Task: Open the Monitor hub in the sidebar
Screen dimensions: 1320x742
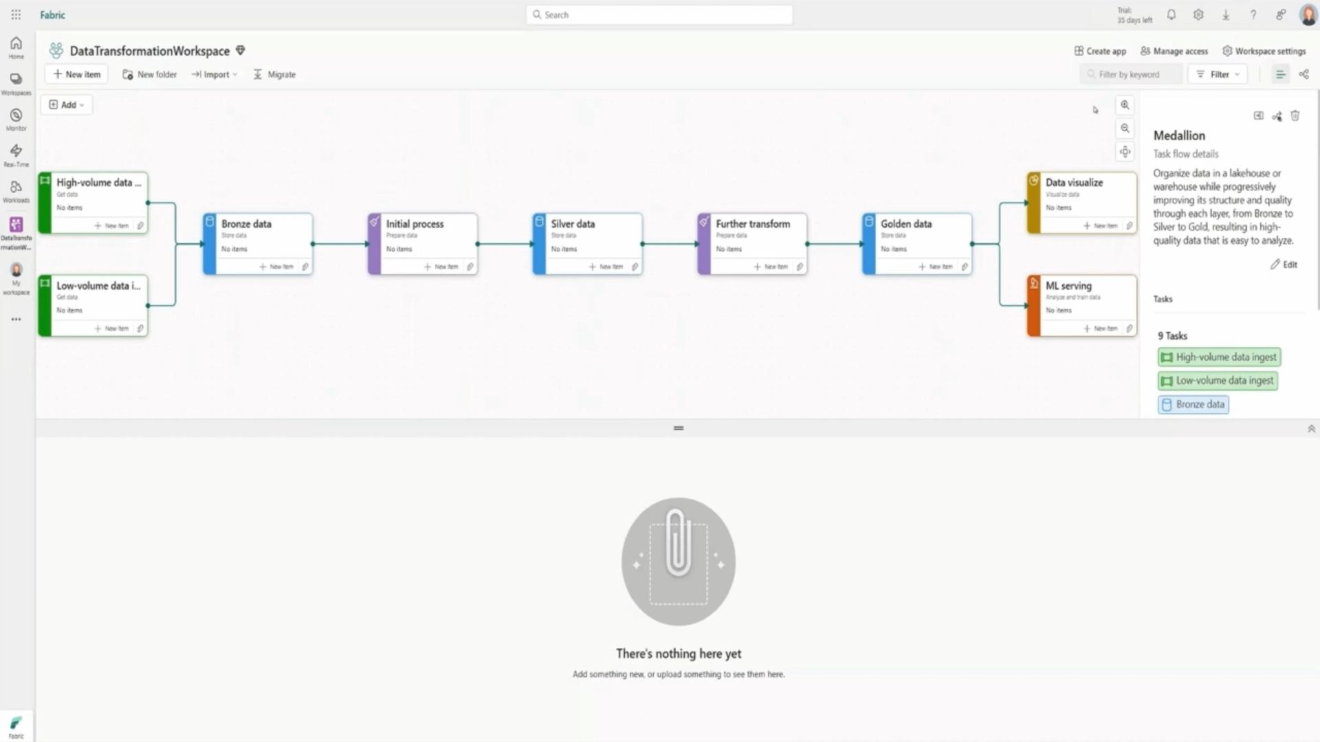Action: [x=16, y=119]
